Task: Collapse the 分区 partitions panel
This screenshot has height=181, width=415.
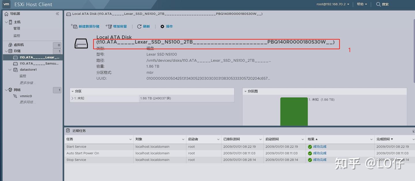Action: [x=73, y=91]
